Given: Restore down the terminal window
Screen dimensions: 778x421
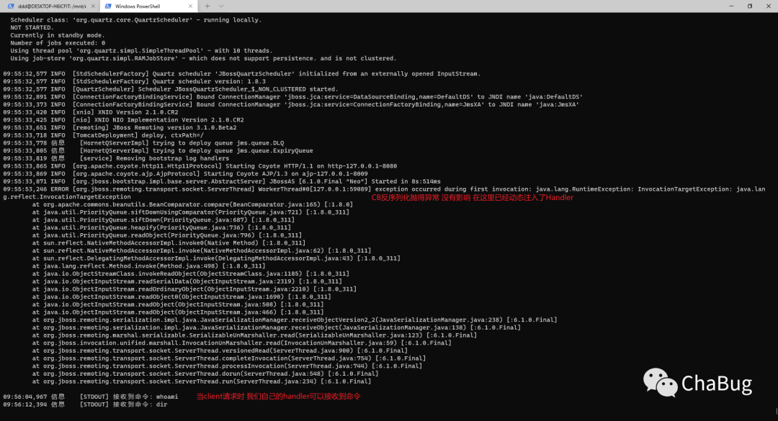Looking at the screenshot, I should coord(749,6).
